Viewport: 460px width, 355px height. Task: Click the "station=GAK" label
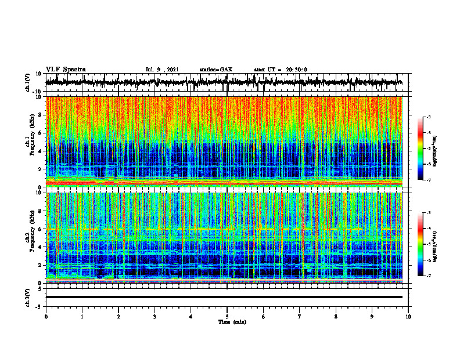coord(216,70)
